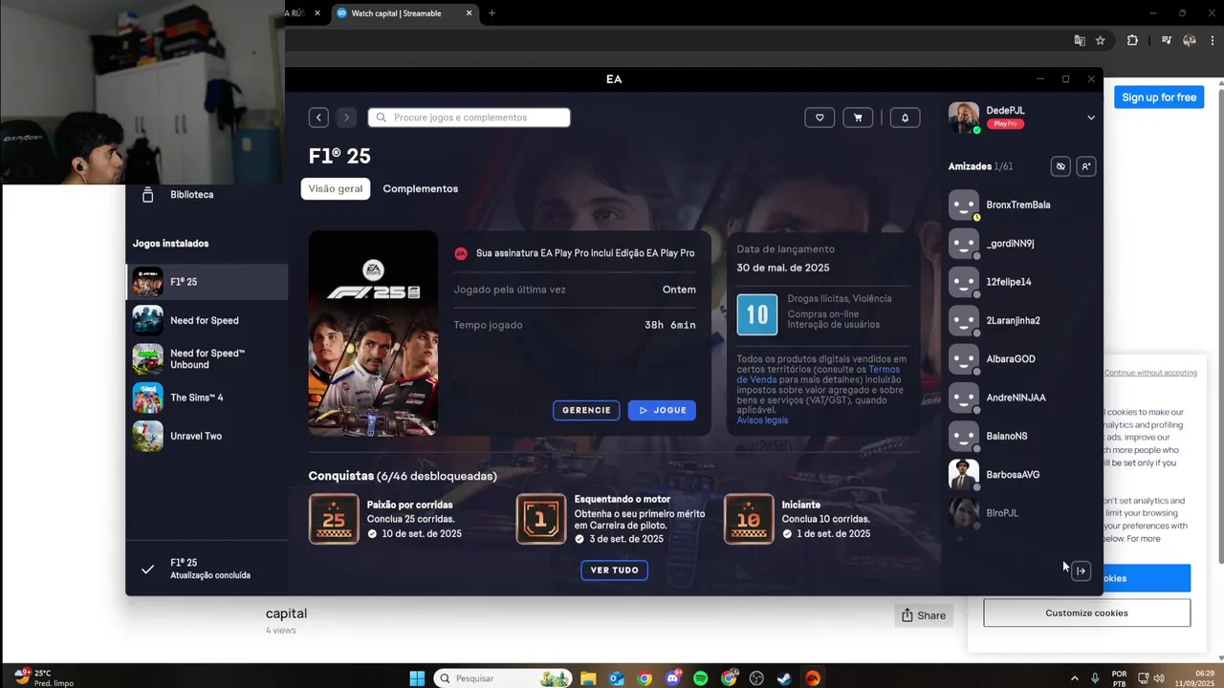Viewport: 1224px width, 688px height.
Task: Go back with the EA navigation arrow
Action: pyautogui.click(x=319, y=118)
